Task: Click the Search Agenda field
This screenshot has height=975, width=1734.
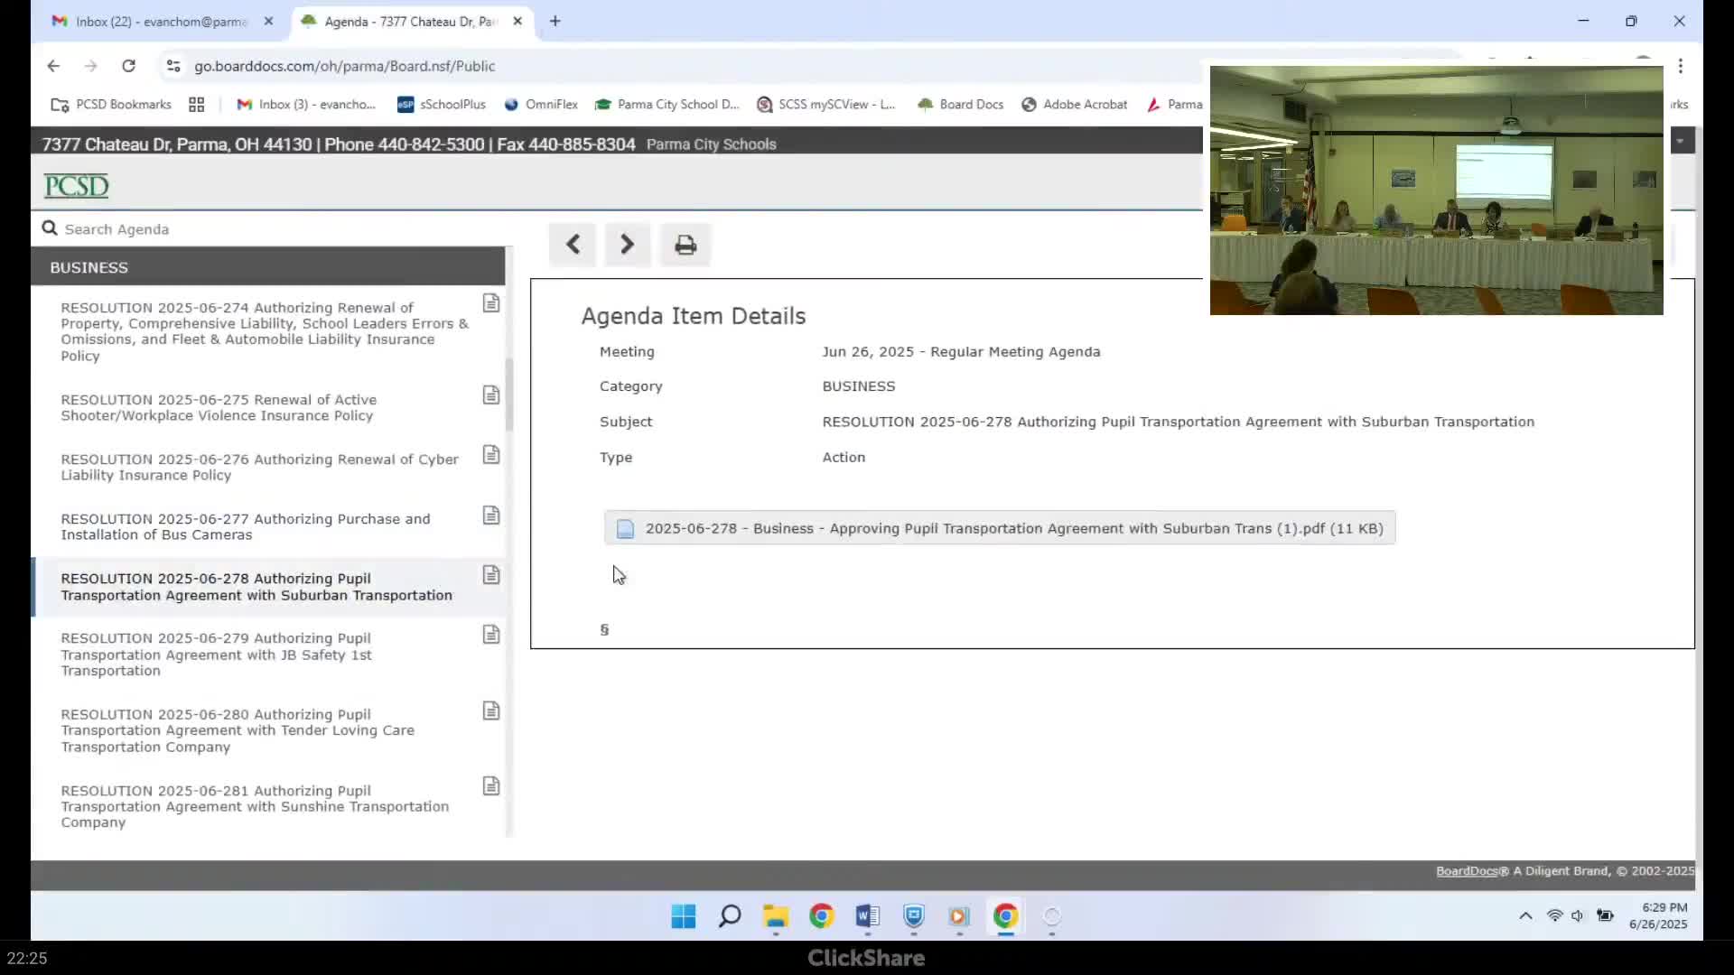Action: [271, 229]
